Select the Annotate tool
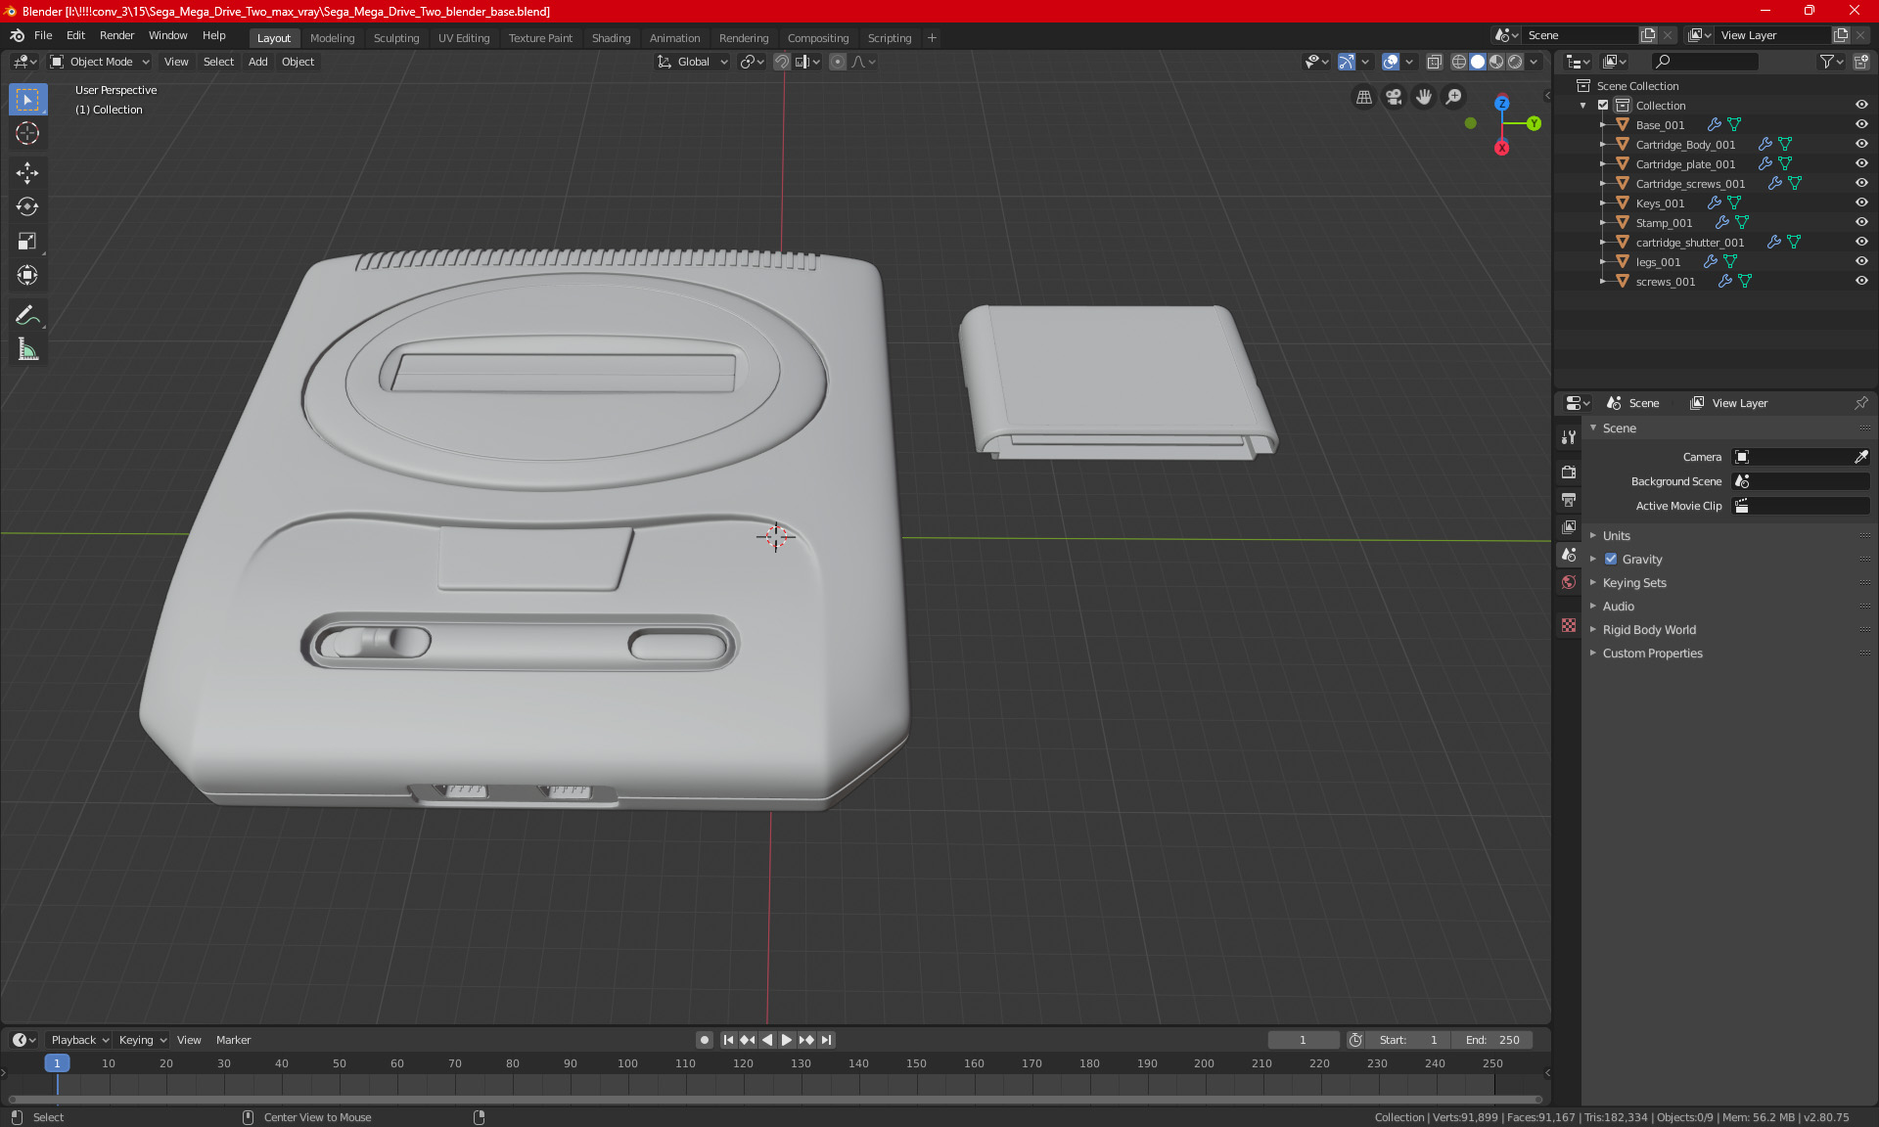Screen dimensions: 1879x1127 pos(27,315)
